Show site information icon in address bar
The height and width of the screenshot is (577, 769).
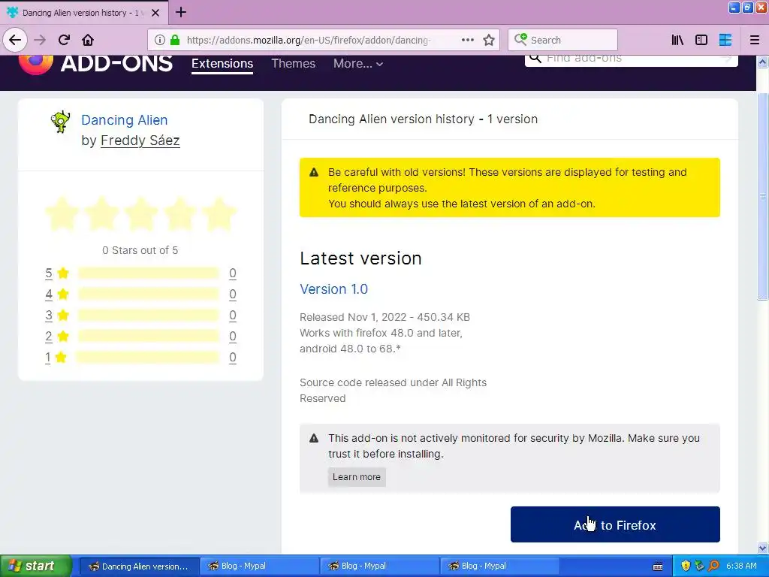[x=160, y=40]
